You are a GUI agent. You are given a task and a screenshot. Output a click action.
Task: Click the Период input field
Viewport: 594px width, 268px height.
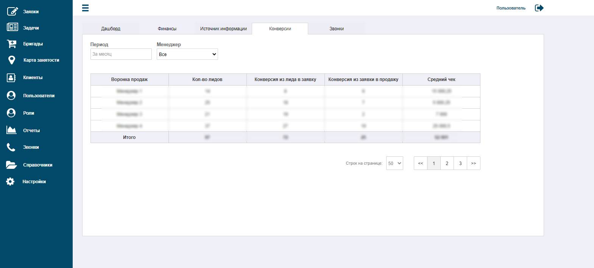(x=121, y=54)
